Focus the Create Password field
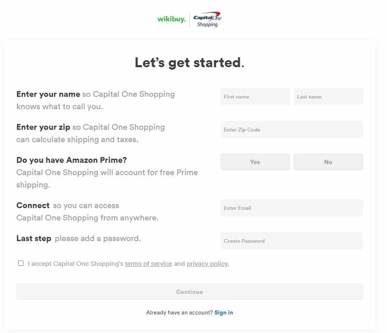This screenshot has width=387, height=333. [x=292, y=241]
